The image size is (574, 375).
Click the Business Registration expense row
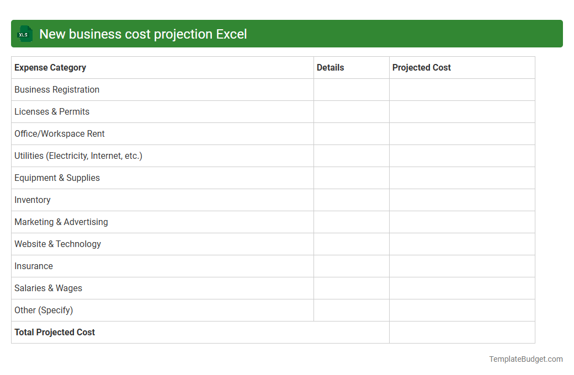pyautogui.click(x=56, y=89)
